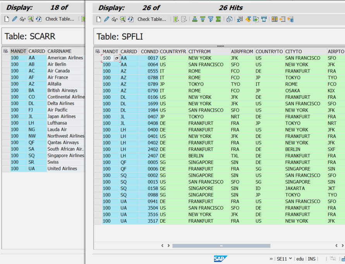This screenshot has height=264, width=345.
Task: Click COUNTRYFR column header
Action: click(173, 51)
